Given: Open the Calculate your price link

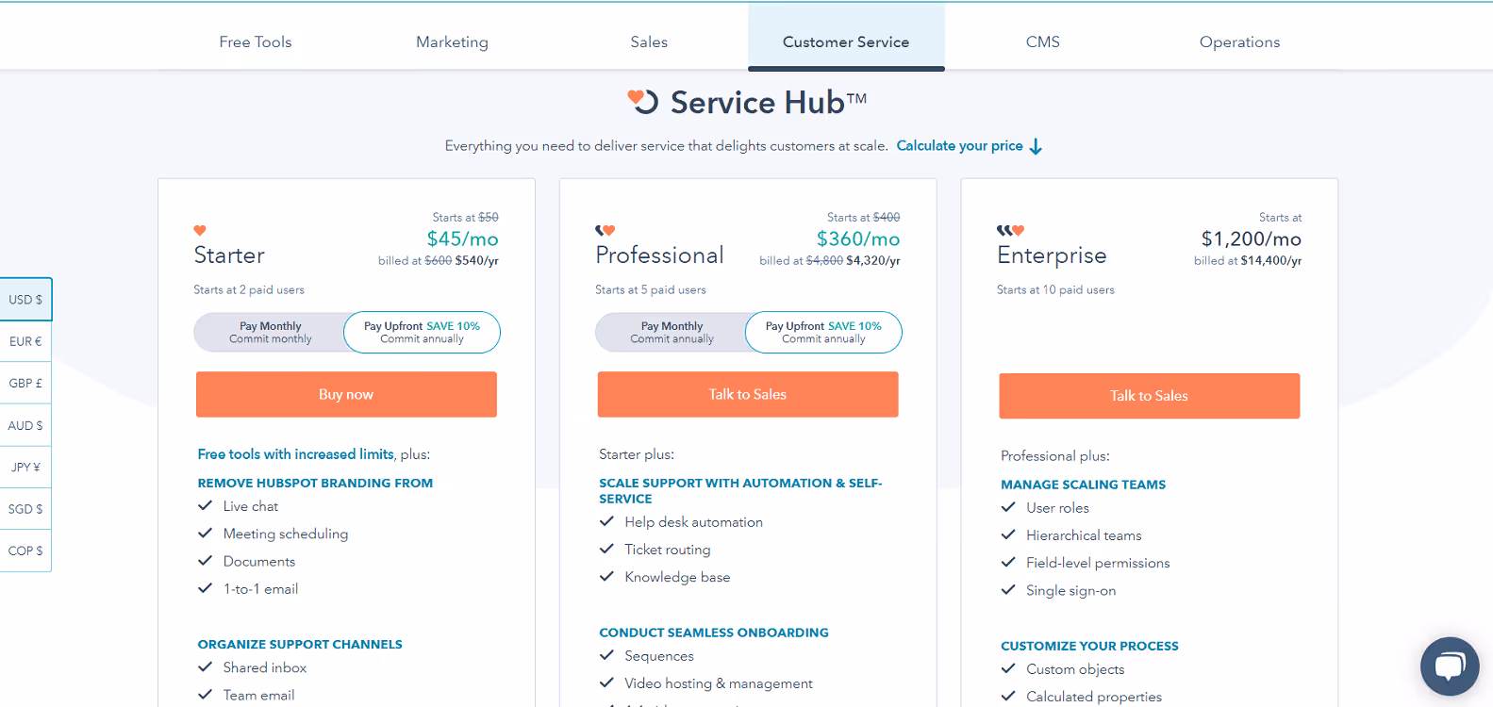Looking at the screenshot, I should coord(959,145).
